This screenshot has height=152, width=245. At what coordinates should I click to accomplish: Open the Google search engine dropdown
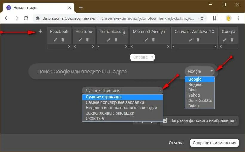(x=200, y=71)
